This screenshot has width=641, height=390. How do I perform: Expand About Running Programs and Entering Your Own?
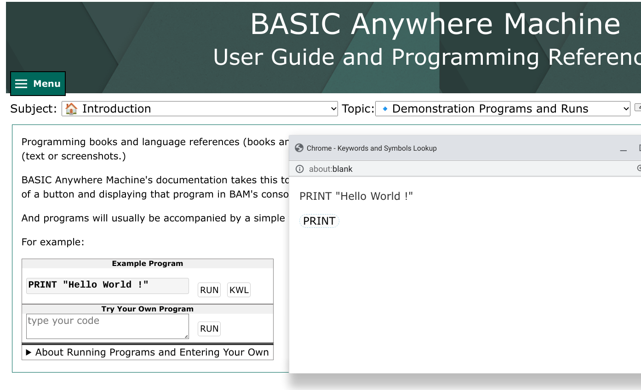[x=148, y=352]
